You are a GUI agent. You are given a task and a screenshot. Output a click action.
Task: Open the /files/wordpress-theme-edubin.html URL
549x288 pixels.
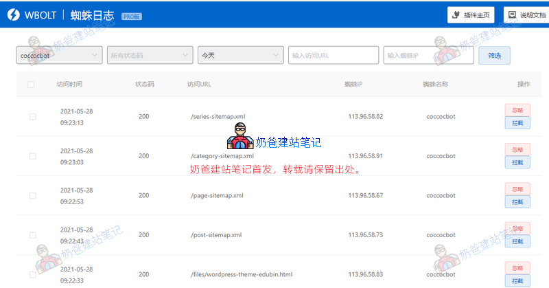(242, 274)
